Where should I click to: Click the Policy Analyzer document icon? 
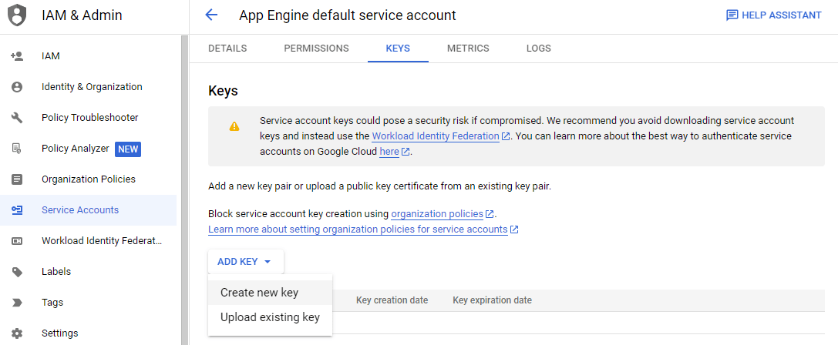[17, 149]
